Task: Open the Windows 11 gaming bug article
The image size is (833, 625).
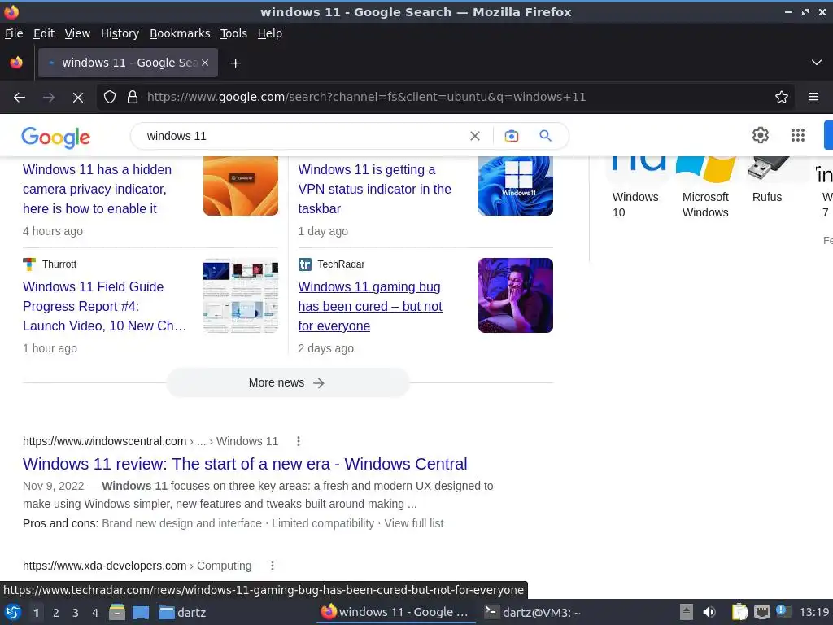Action: click(370, 306)
